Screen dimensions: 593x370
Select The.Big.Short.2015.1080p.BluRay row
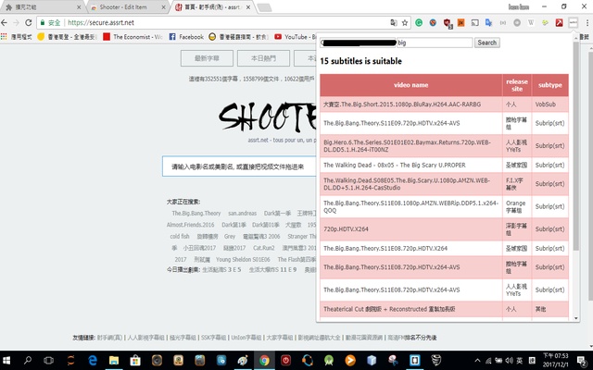pyautogui.click(x=445, y=105)
